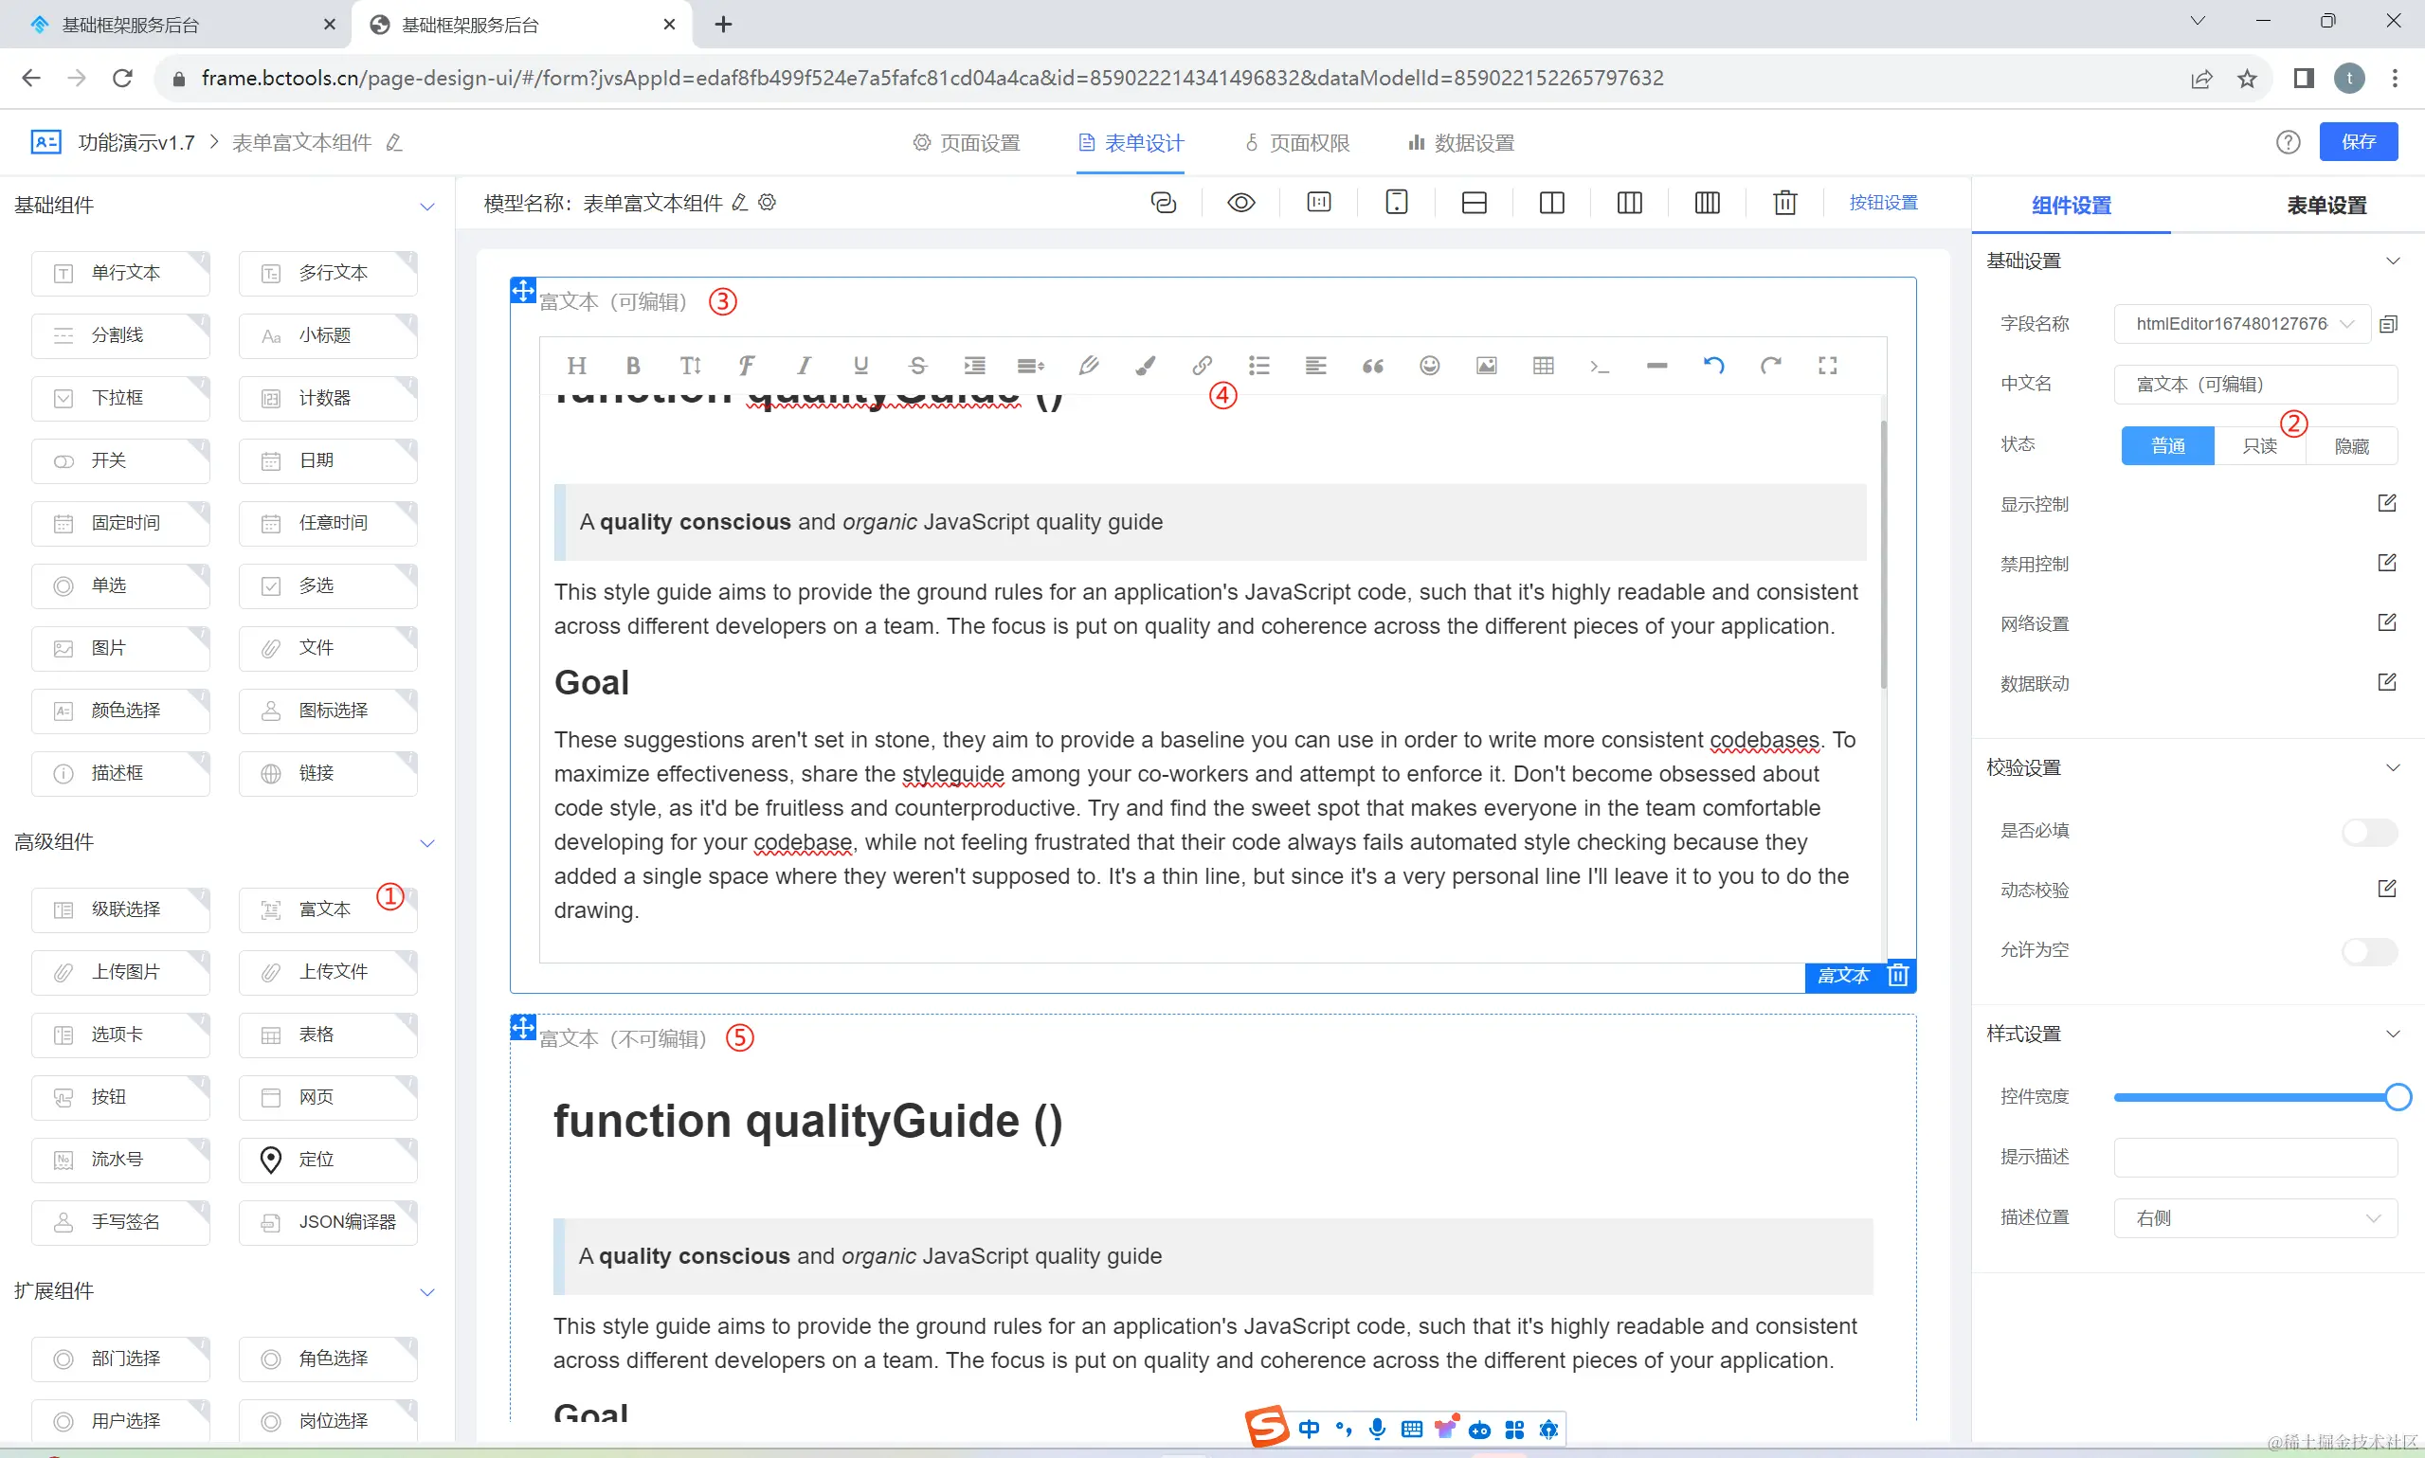Enable the 是否必填 switch
Image resolution: width=2425 pixels, height=1458 pixels.
tap(2369, 832)
